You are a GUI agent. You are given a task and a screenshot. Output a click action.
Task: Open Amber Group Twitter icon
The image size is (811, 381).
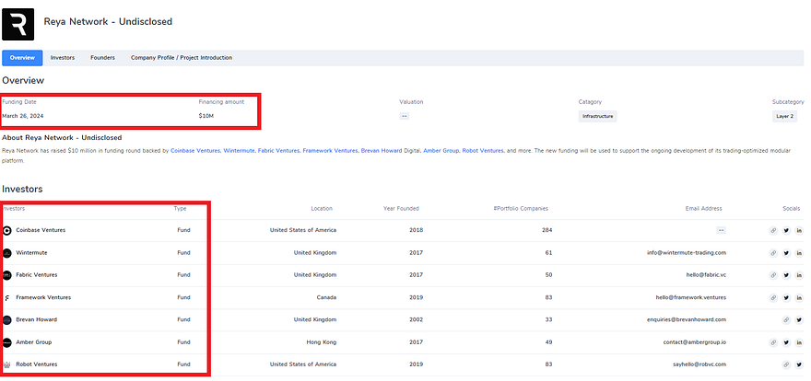(786, 342)
